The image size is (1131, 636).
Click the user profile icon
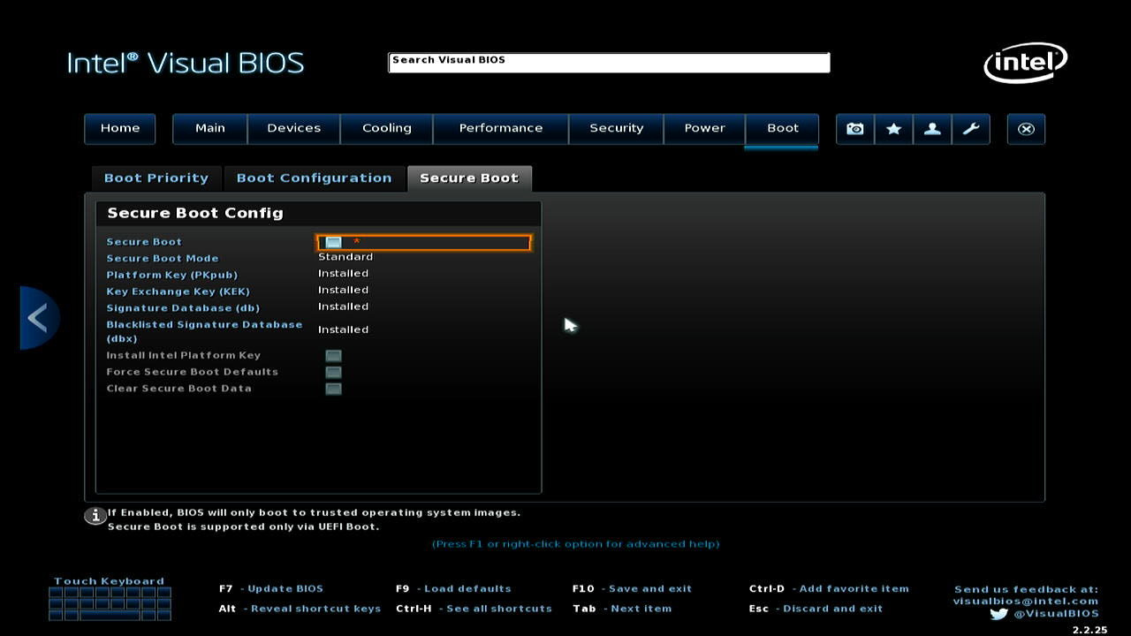932,129
